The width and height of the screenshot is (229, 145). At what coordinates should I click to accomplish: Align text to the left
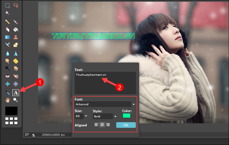97,125
